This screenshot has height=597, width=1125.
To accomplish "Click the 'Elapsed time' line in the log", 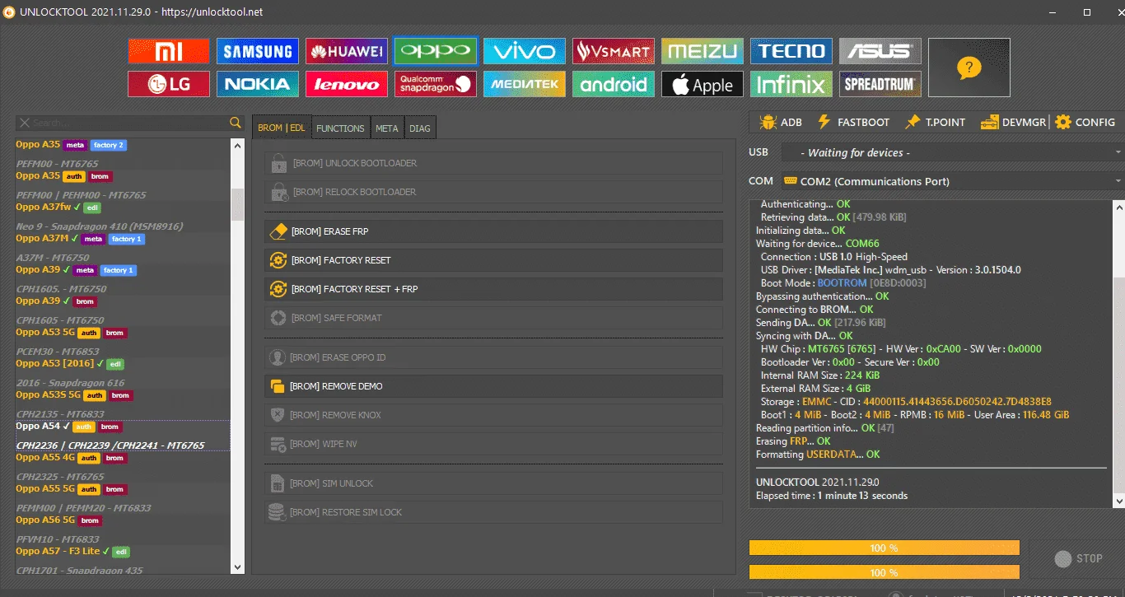I will click(832, 496).
